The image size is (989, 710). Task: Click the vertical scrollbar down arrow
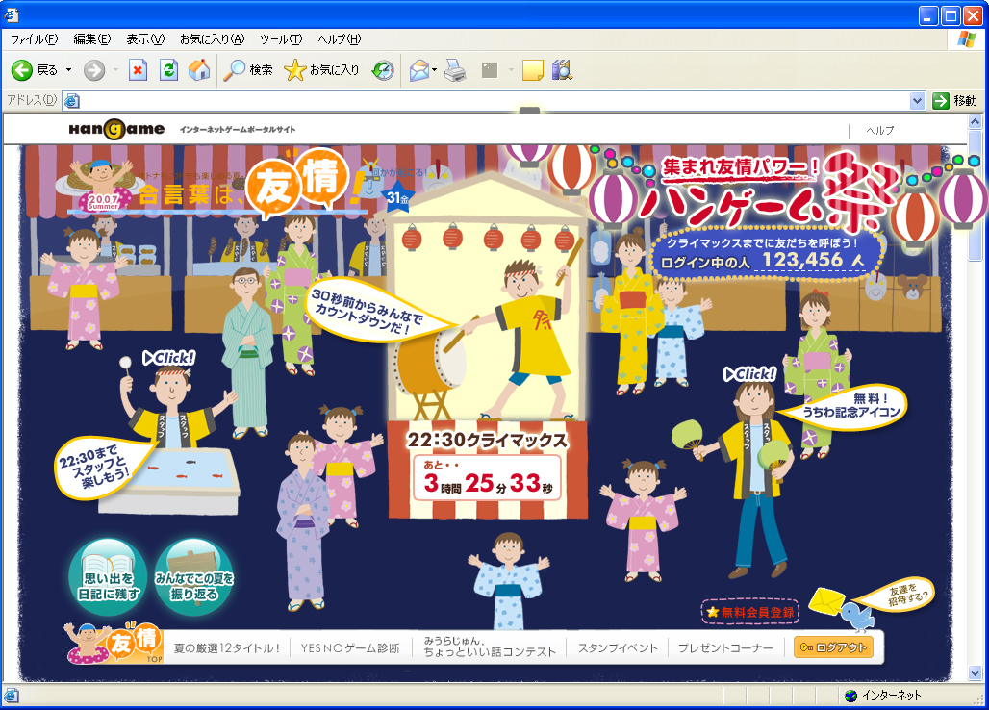coord(975,673)
